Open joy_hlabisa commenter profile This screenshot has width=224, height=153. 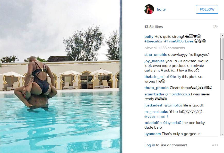154,61
